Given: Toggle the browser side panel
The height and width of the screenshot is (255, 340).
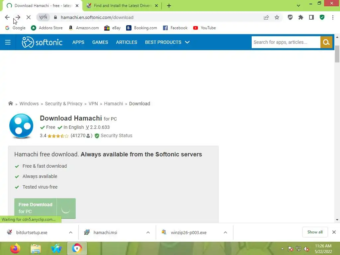Looking at the screenshot, I should pos(311,17).
